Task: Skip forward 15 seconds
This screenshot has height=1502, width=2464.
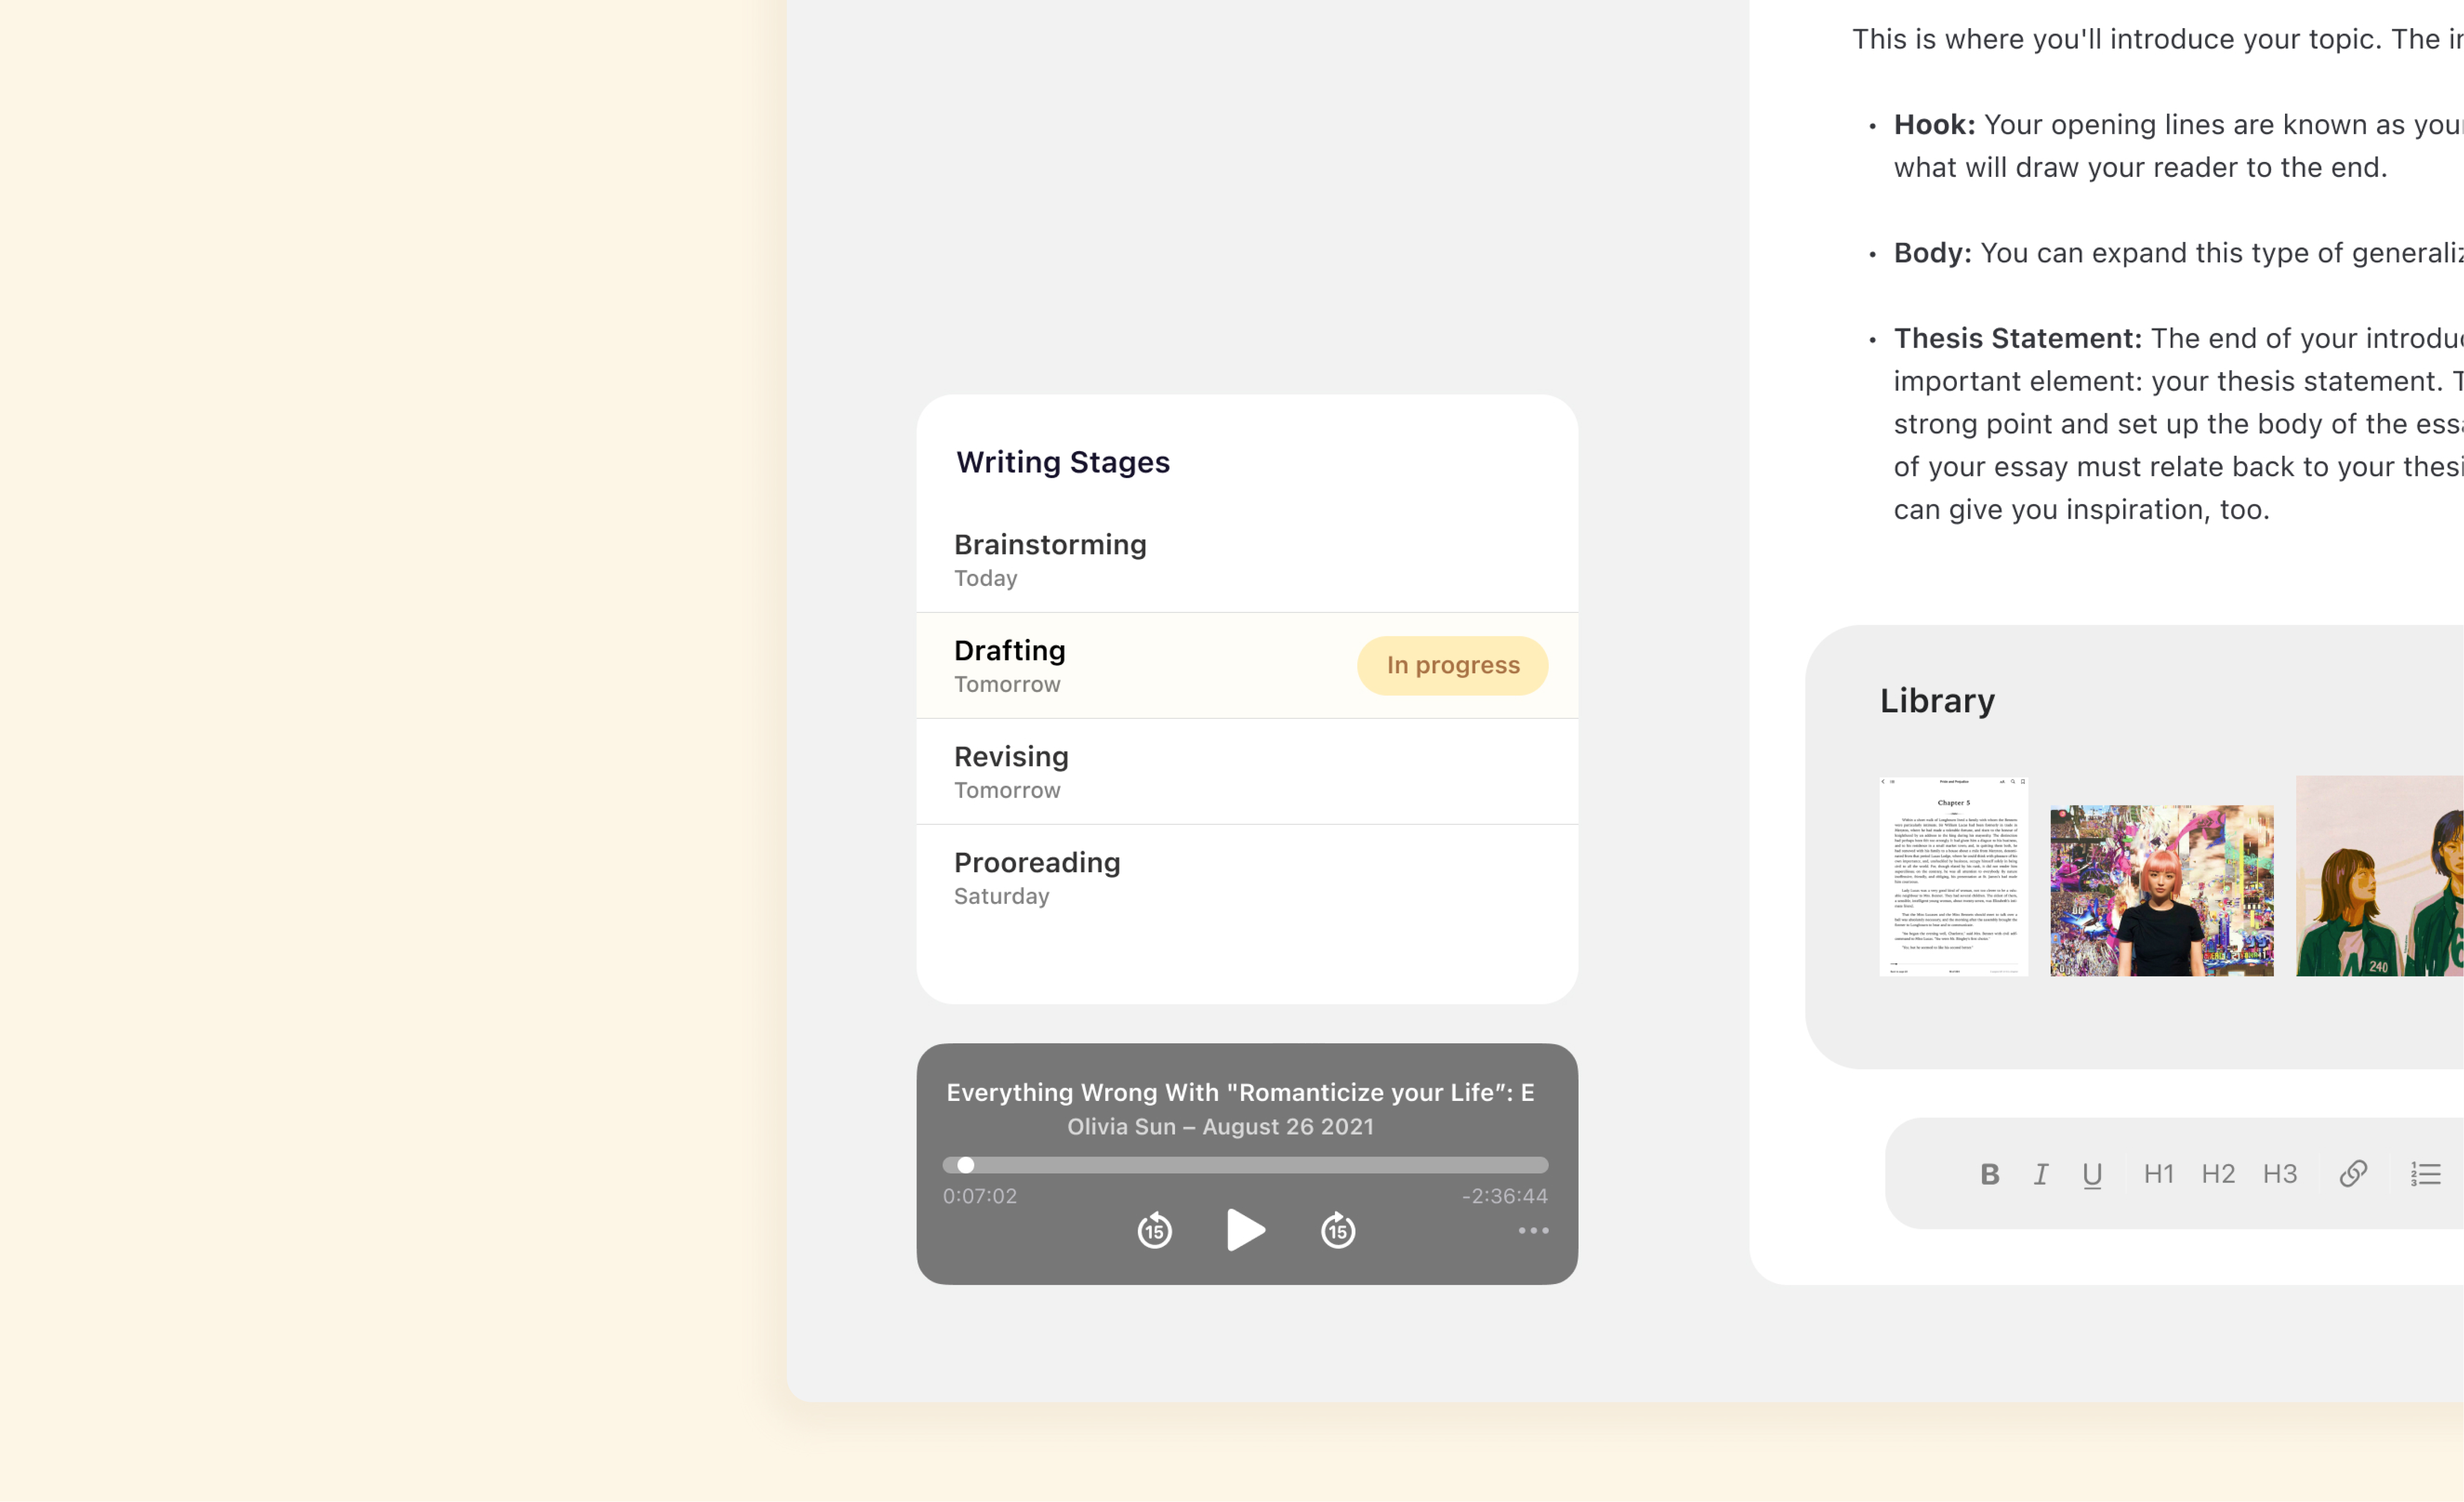Action: (1337, 1230)
